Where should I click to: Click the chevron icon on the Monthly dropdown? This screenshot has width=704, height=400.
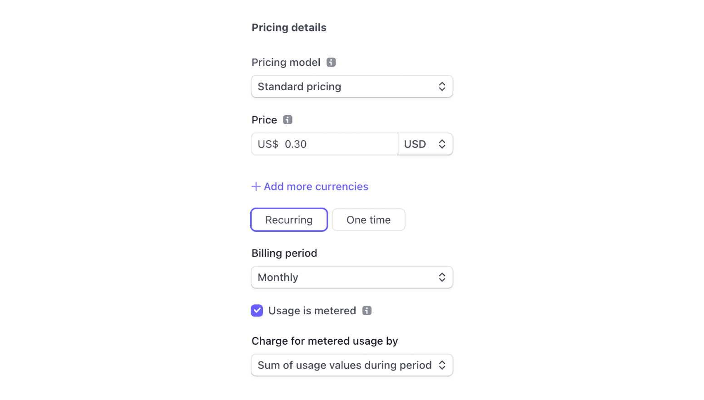point(442,277)
